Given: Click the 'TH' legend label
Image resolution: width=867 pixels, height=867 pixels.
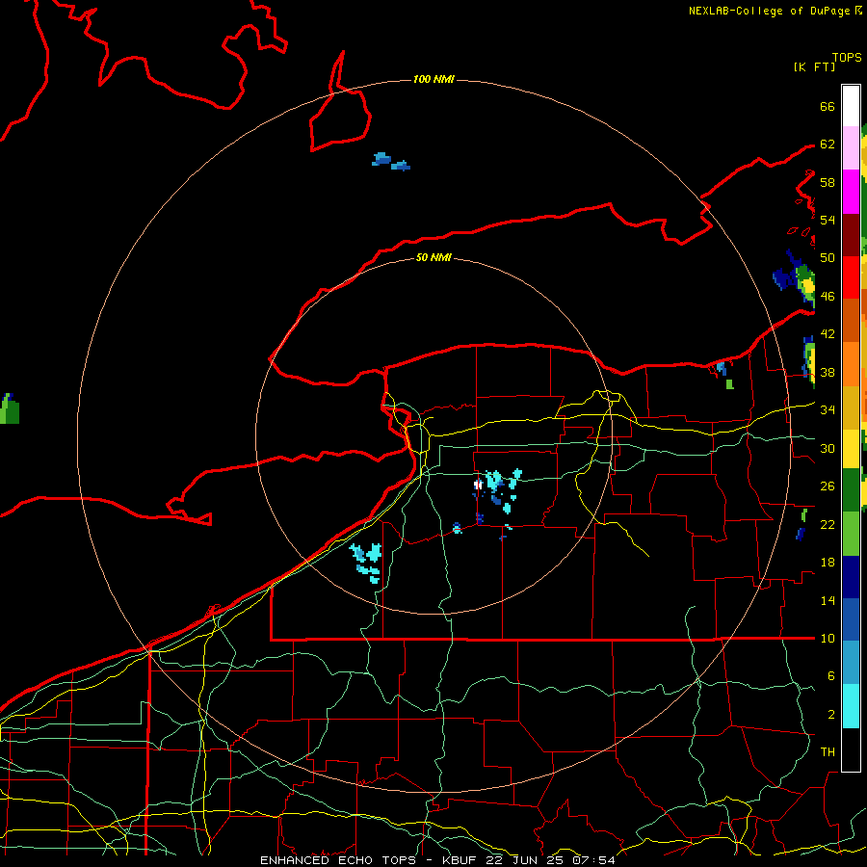Looking at the screenshot, I should coord(828,752).
